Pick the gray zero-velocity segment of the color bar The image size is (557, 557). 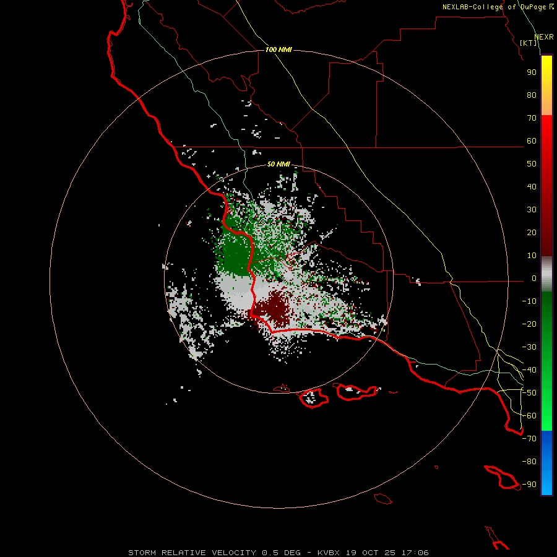tap(546, 274)
